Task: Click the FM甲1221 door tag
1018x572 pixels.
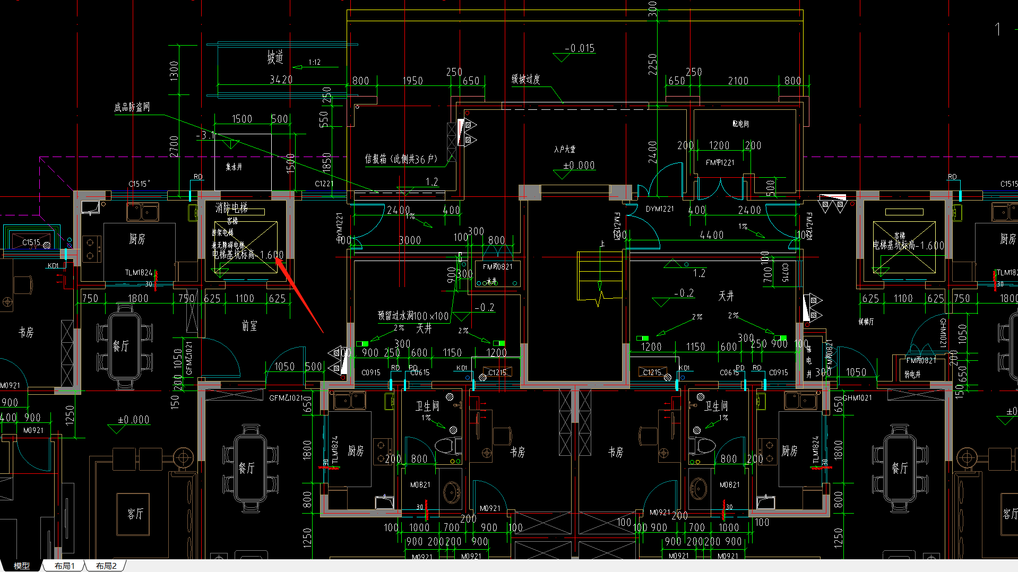Action: tap(720, 162)
